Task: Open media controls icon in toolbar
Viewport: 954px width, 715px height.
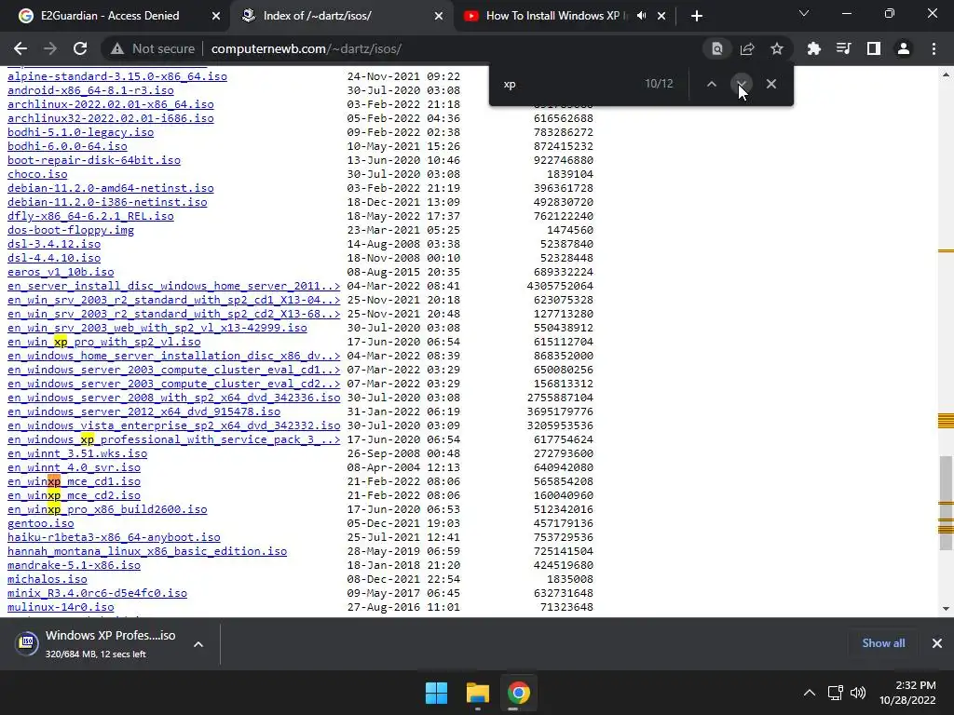Action: coord(843,48)
